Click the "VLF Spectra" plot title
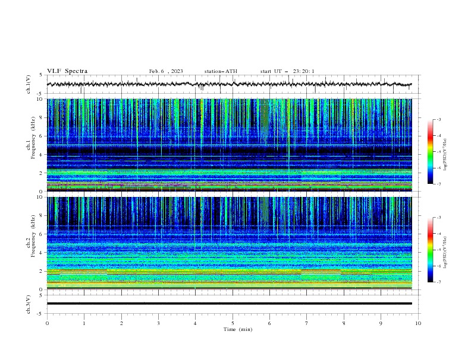Image resolution: width=471 pixels, height=363 pixels. tap(67, 71)
